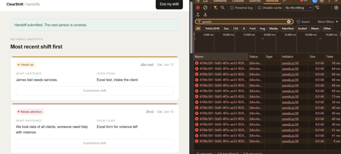Sort requests by Size column
The width and height of the screenshot is (341, 154).
pyautogui.click(x=316, y=57)
